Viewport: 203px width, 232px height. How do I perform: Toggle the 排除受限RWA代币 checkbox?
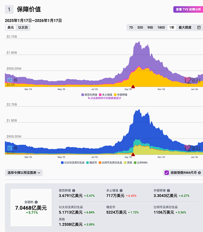click(167, 173)
